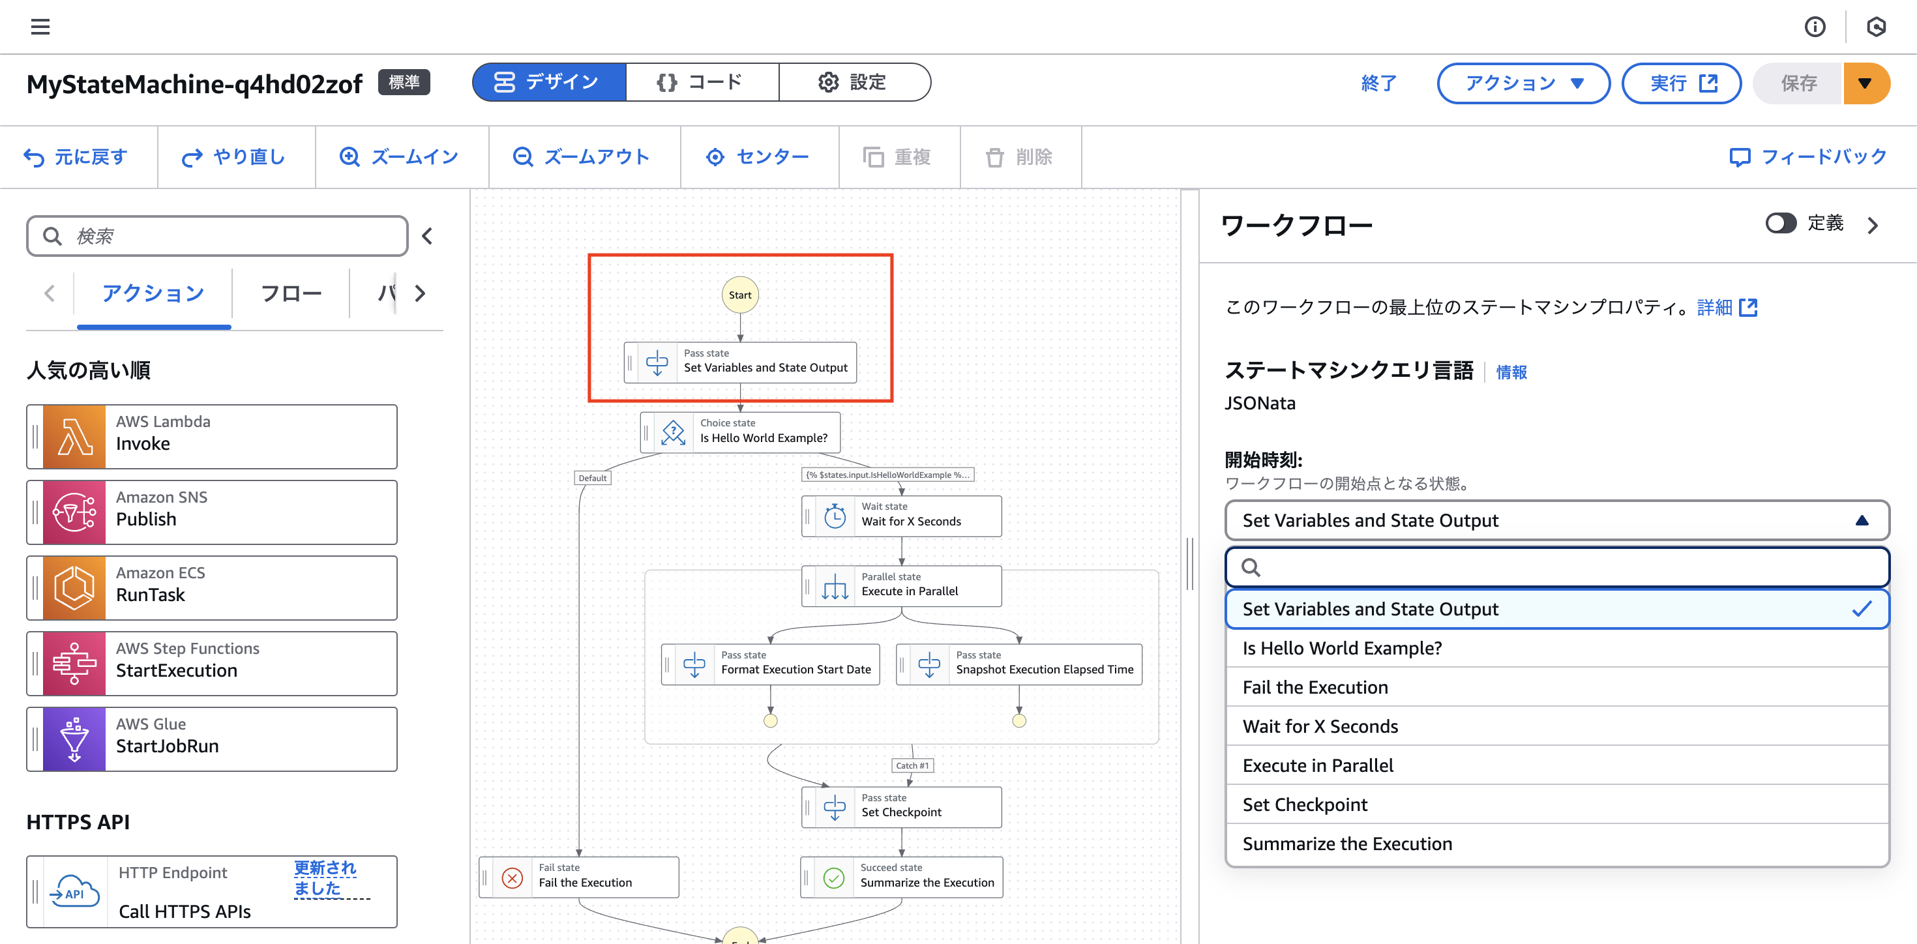
Task: Select Fail the Execution from list
Action: point(1315,686)
